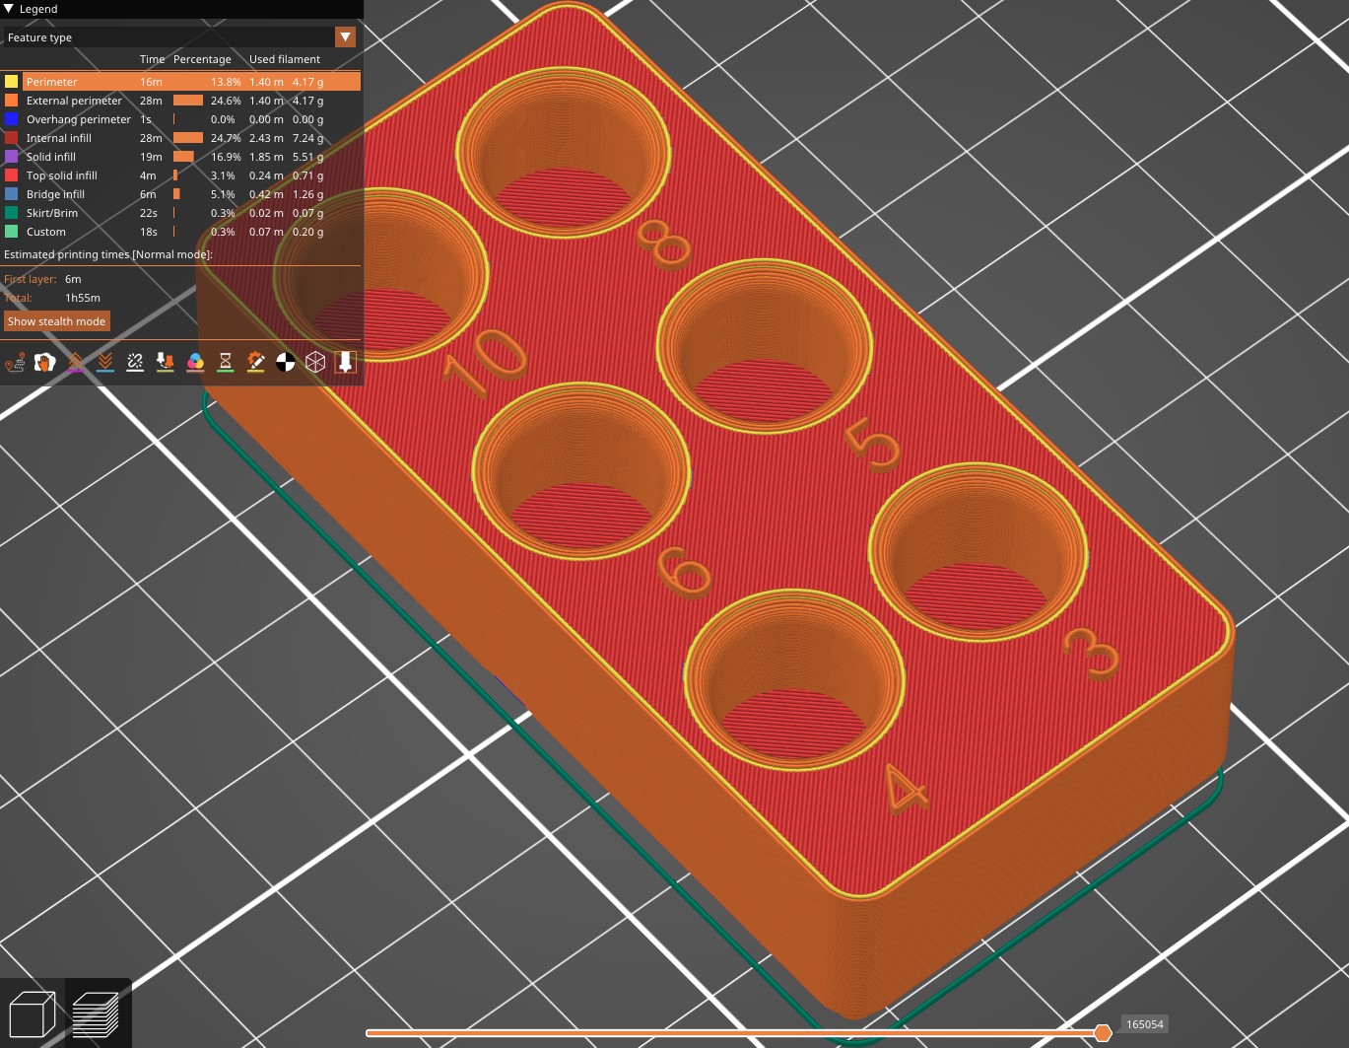
Task: Toggle retractions visibility icon
Action: pyautogui.click(x=75, y=363)
